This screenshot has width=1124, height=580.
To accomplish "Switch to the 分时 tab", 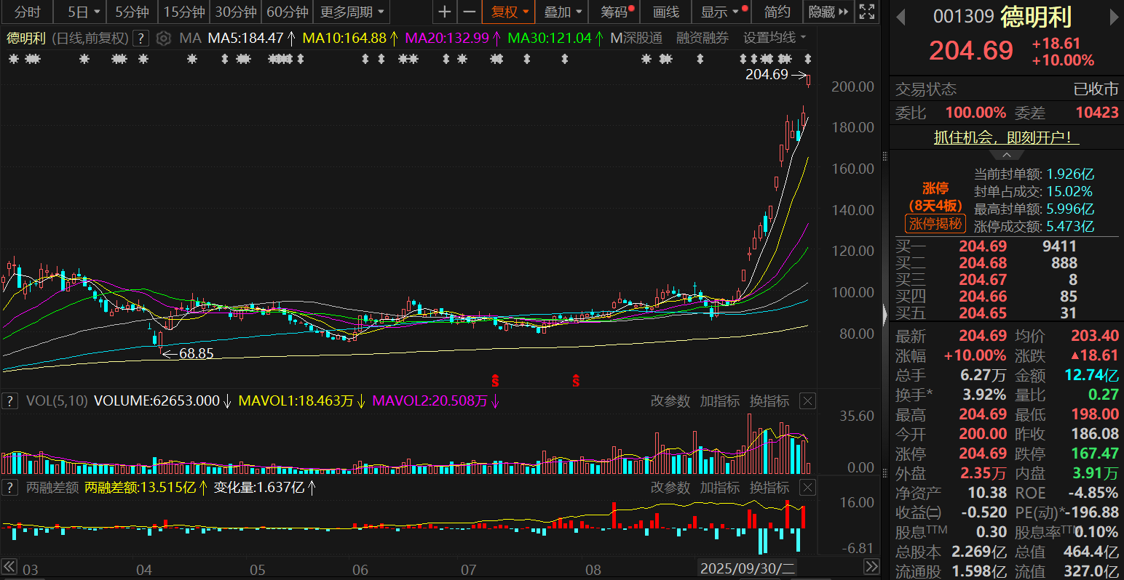I will tap(27, 12).
